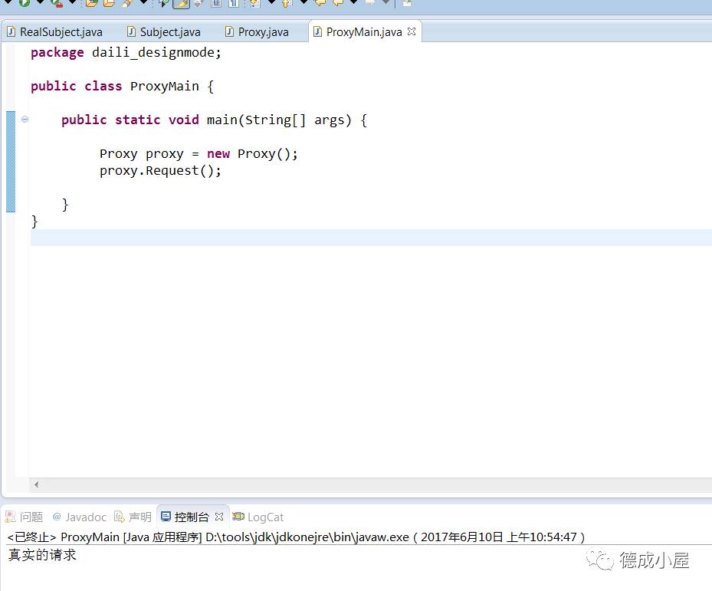This screenshot has width=712, height=591.
Task: Click the highlighted empty current line in editor
Action: 370,238
